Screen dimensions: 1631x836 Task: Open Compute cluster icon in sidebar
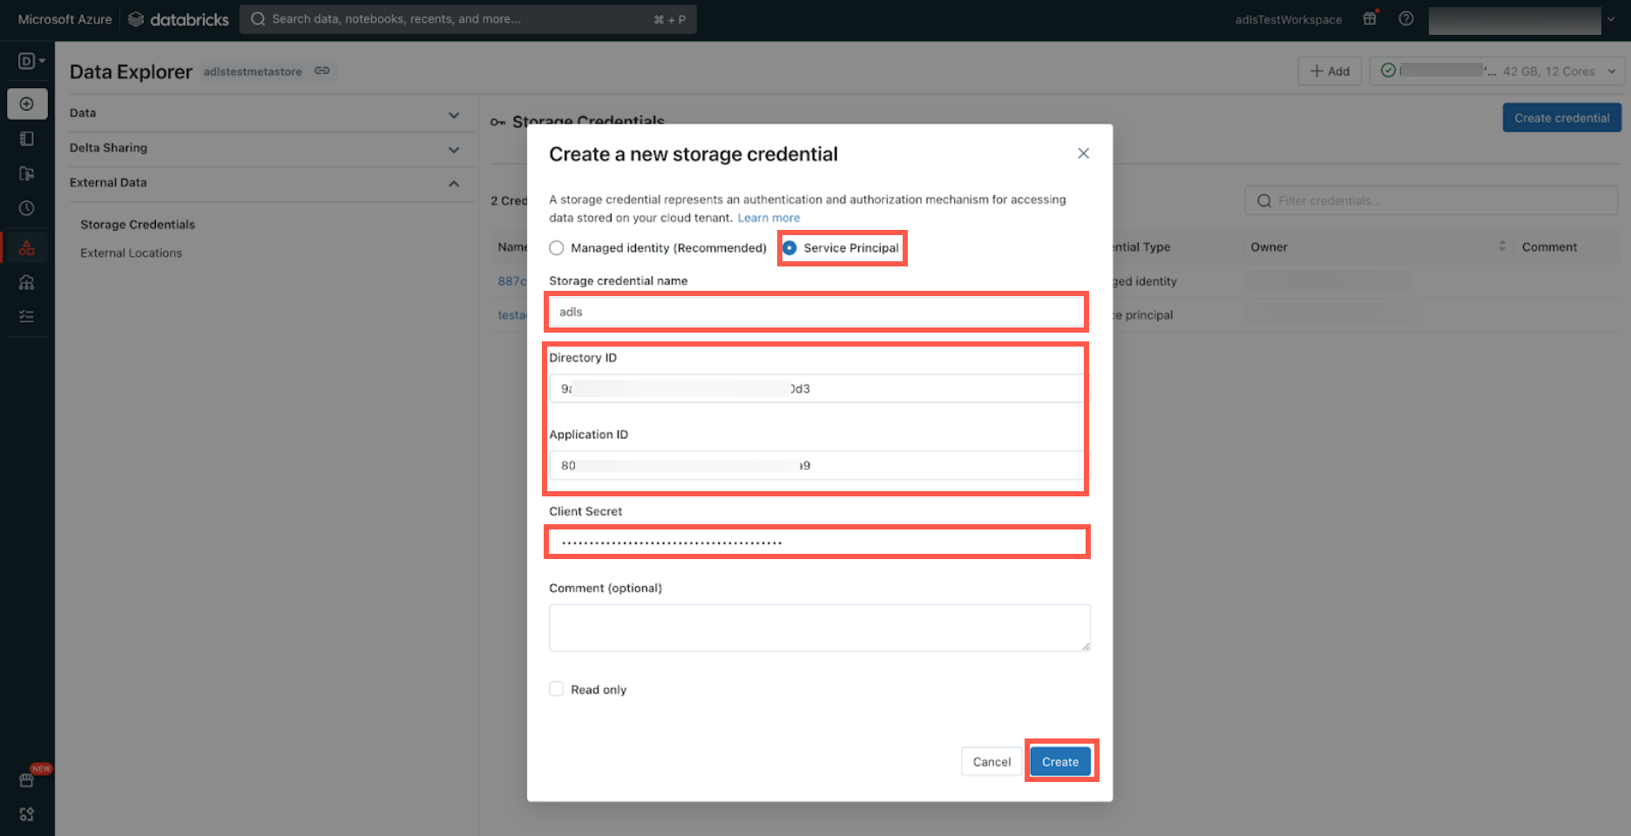tap(27, 282)
